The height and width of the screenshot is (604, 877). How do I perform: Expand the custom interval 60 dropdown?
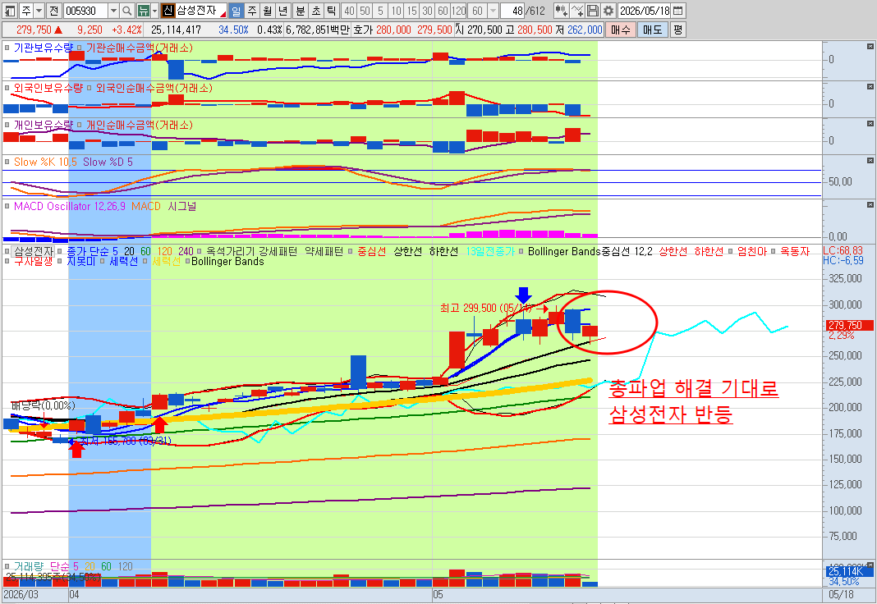point(492,11)
